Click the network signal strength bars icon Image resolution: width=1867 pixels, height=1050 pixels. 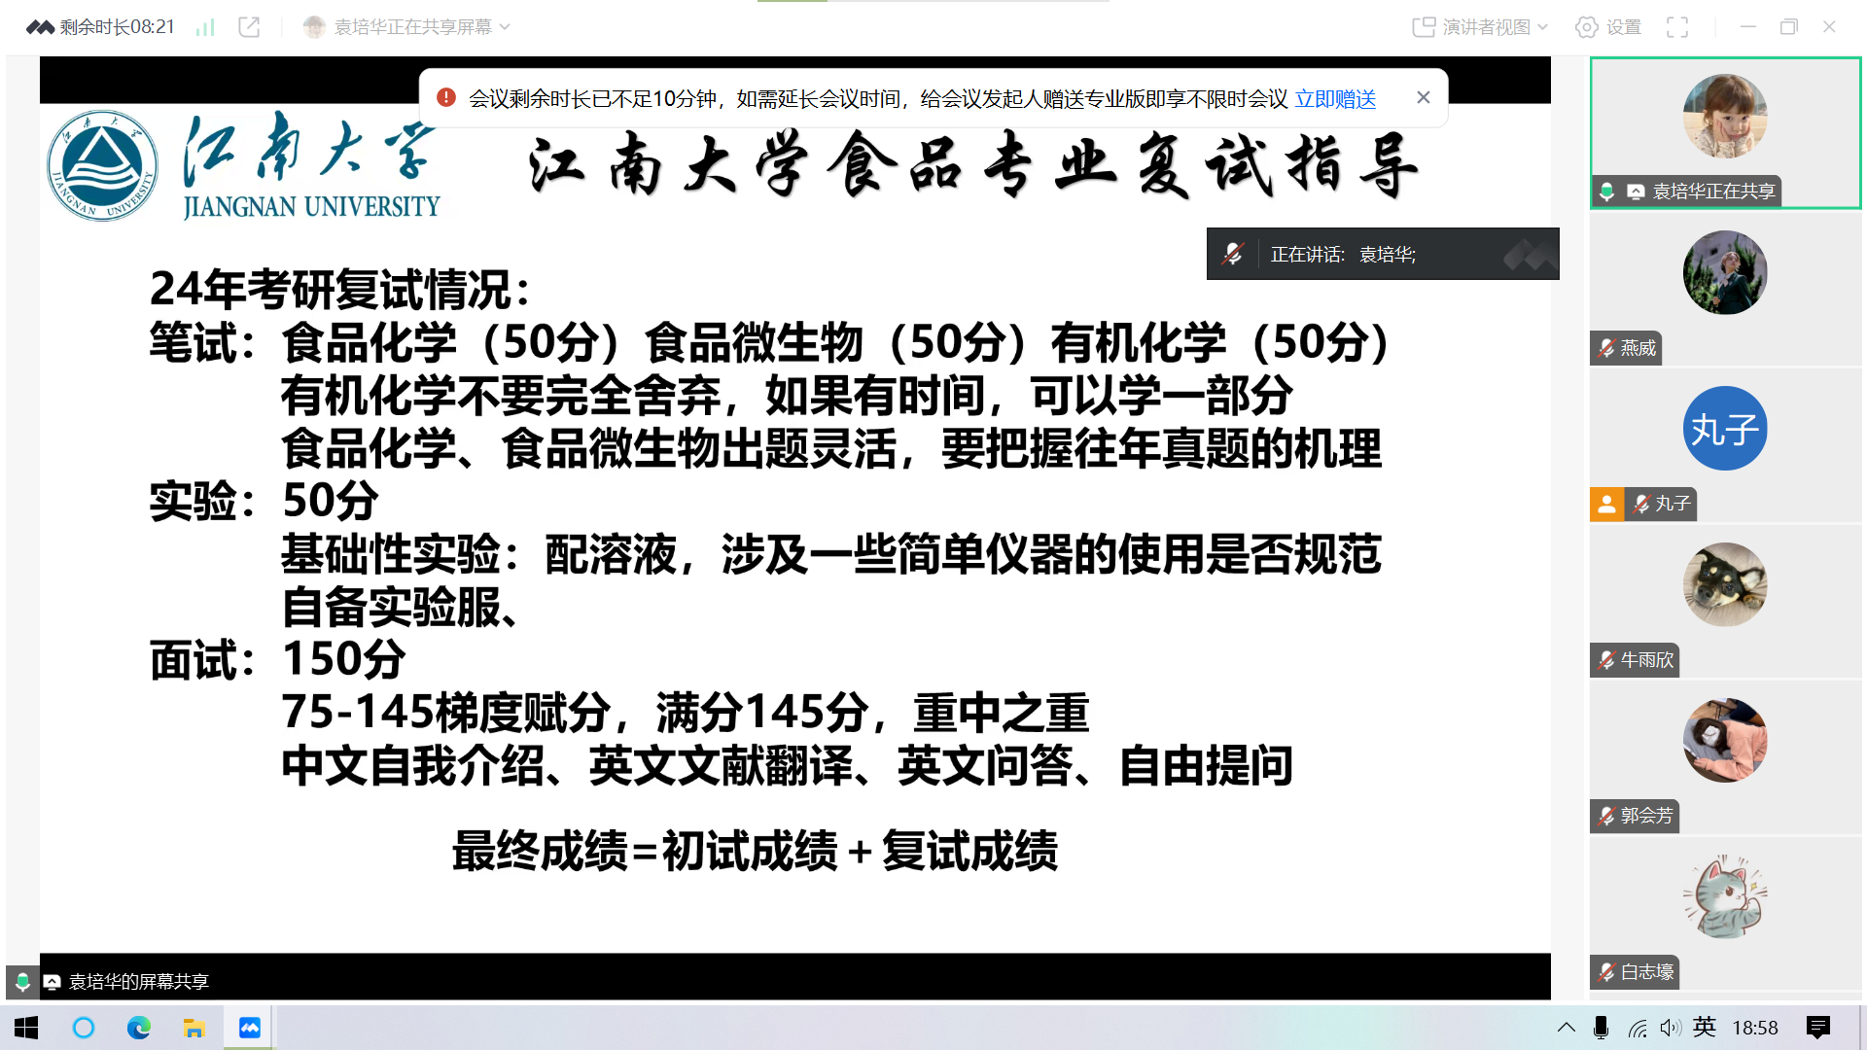(x=204, y=27)
